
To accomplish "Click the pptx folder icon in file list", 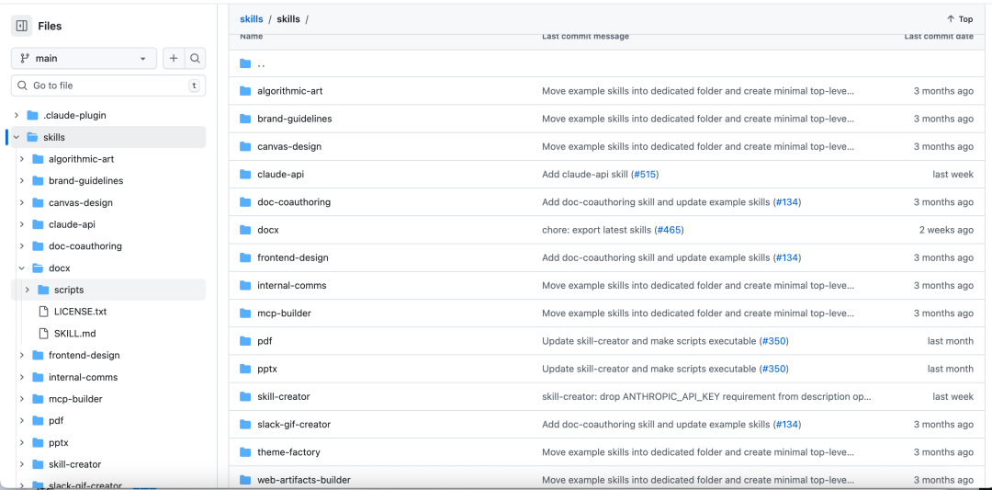I will pyautogui.click(x=245, y=369).
